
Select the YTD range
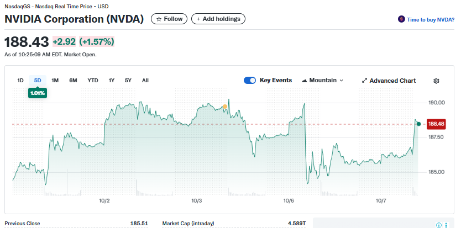pos(93,81)
